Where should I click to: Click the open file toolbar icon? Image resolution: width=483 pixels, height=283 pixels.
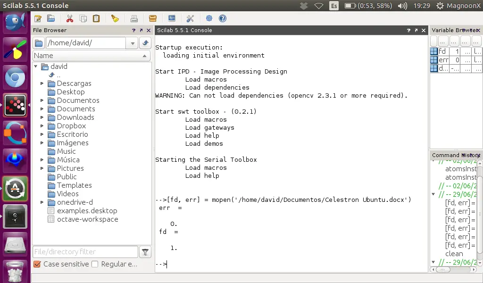click(x=51, y=18)
